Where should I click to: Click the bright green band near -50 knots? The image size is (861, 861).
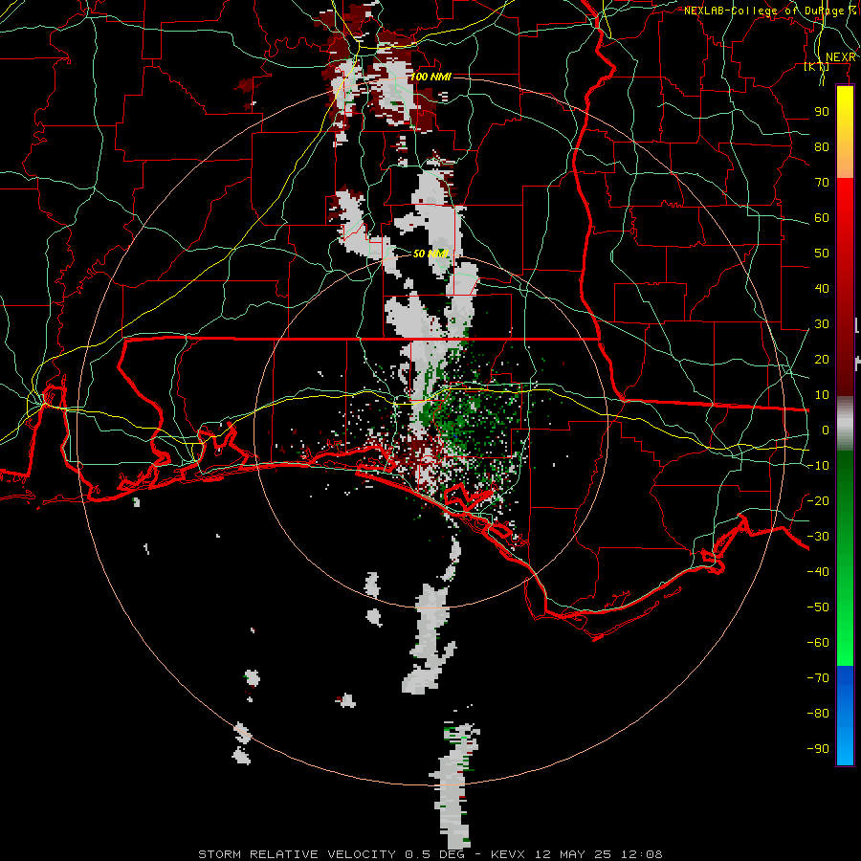[845, 607]
